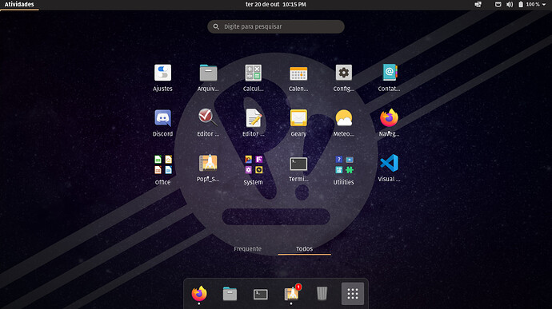This screenshot has width=552, height=309.
Task: Open the system menu arrow in the top bar
Action: (x=544, y=5)
